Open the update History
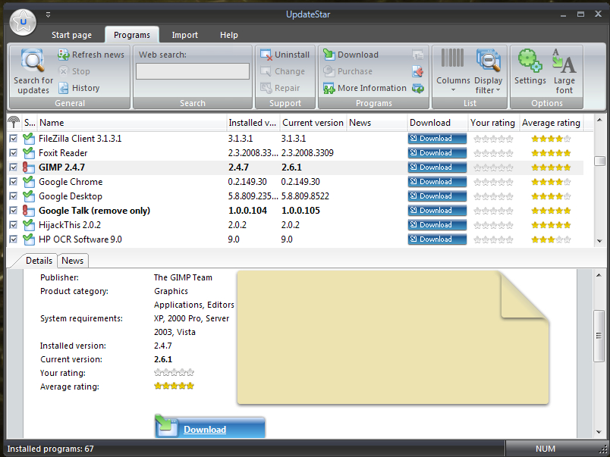The image size is (610, 457). pos(79,88)
